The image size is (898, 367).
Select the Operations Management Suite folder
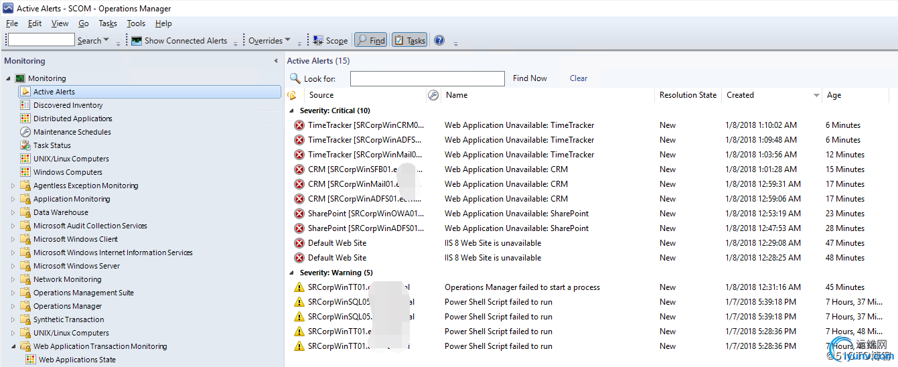point(84,293)
